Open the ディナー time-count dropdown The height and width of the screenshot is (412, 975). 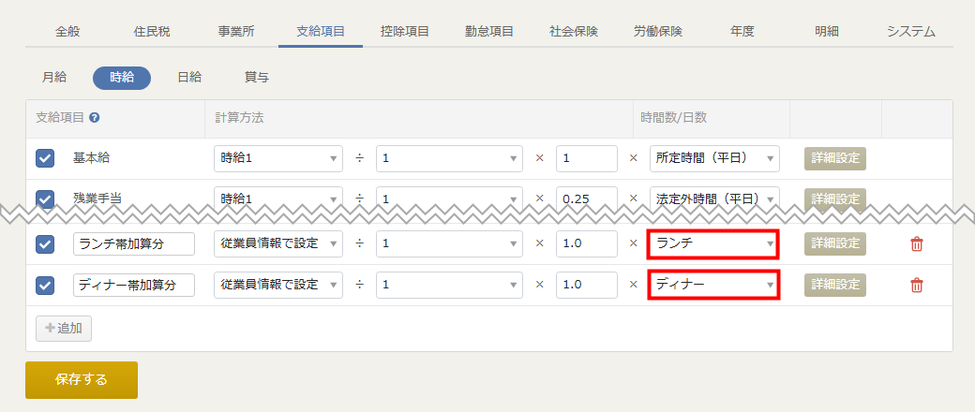click(x=713, y=285)
